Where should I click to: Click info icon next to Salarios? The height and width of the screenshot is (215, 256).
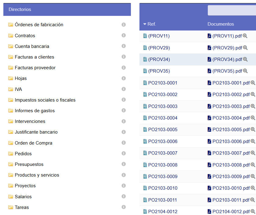tap(124, 196)
